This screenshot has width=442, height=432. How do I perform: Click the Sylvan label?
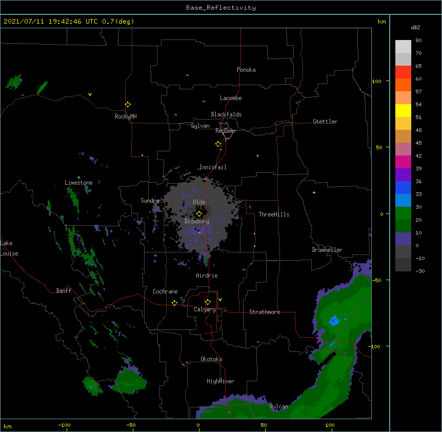[200, 126]
